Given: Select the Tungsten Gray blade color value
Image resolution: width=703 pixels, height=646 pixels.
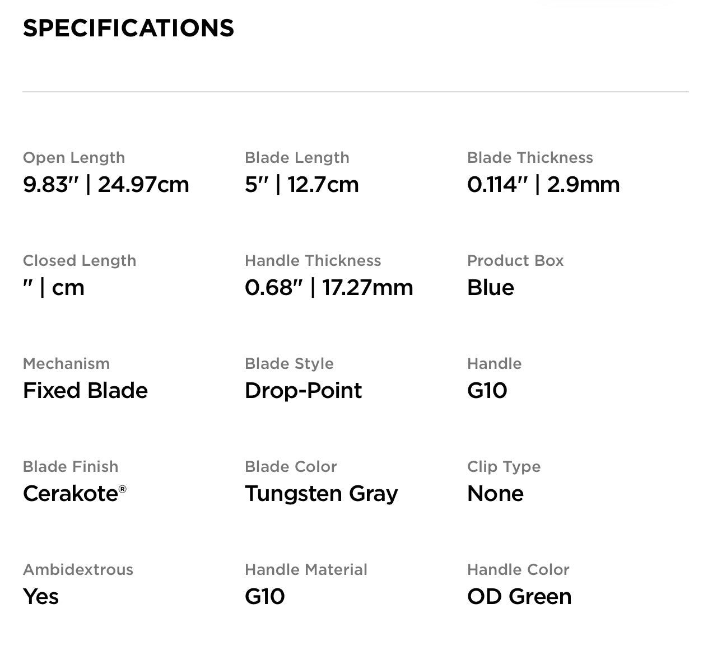Looking at the screenshot, I should [321, 494].
